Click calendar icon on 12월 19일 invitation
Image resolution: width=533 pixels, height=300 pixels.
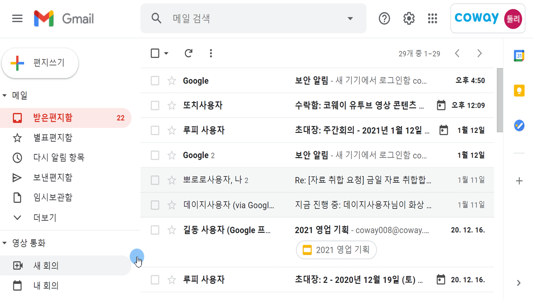(441, 280)
